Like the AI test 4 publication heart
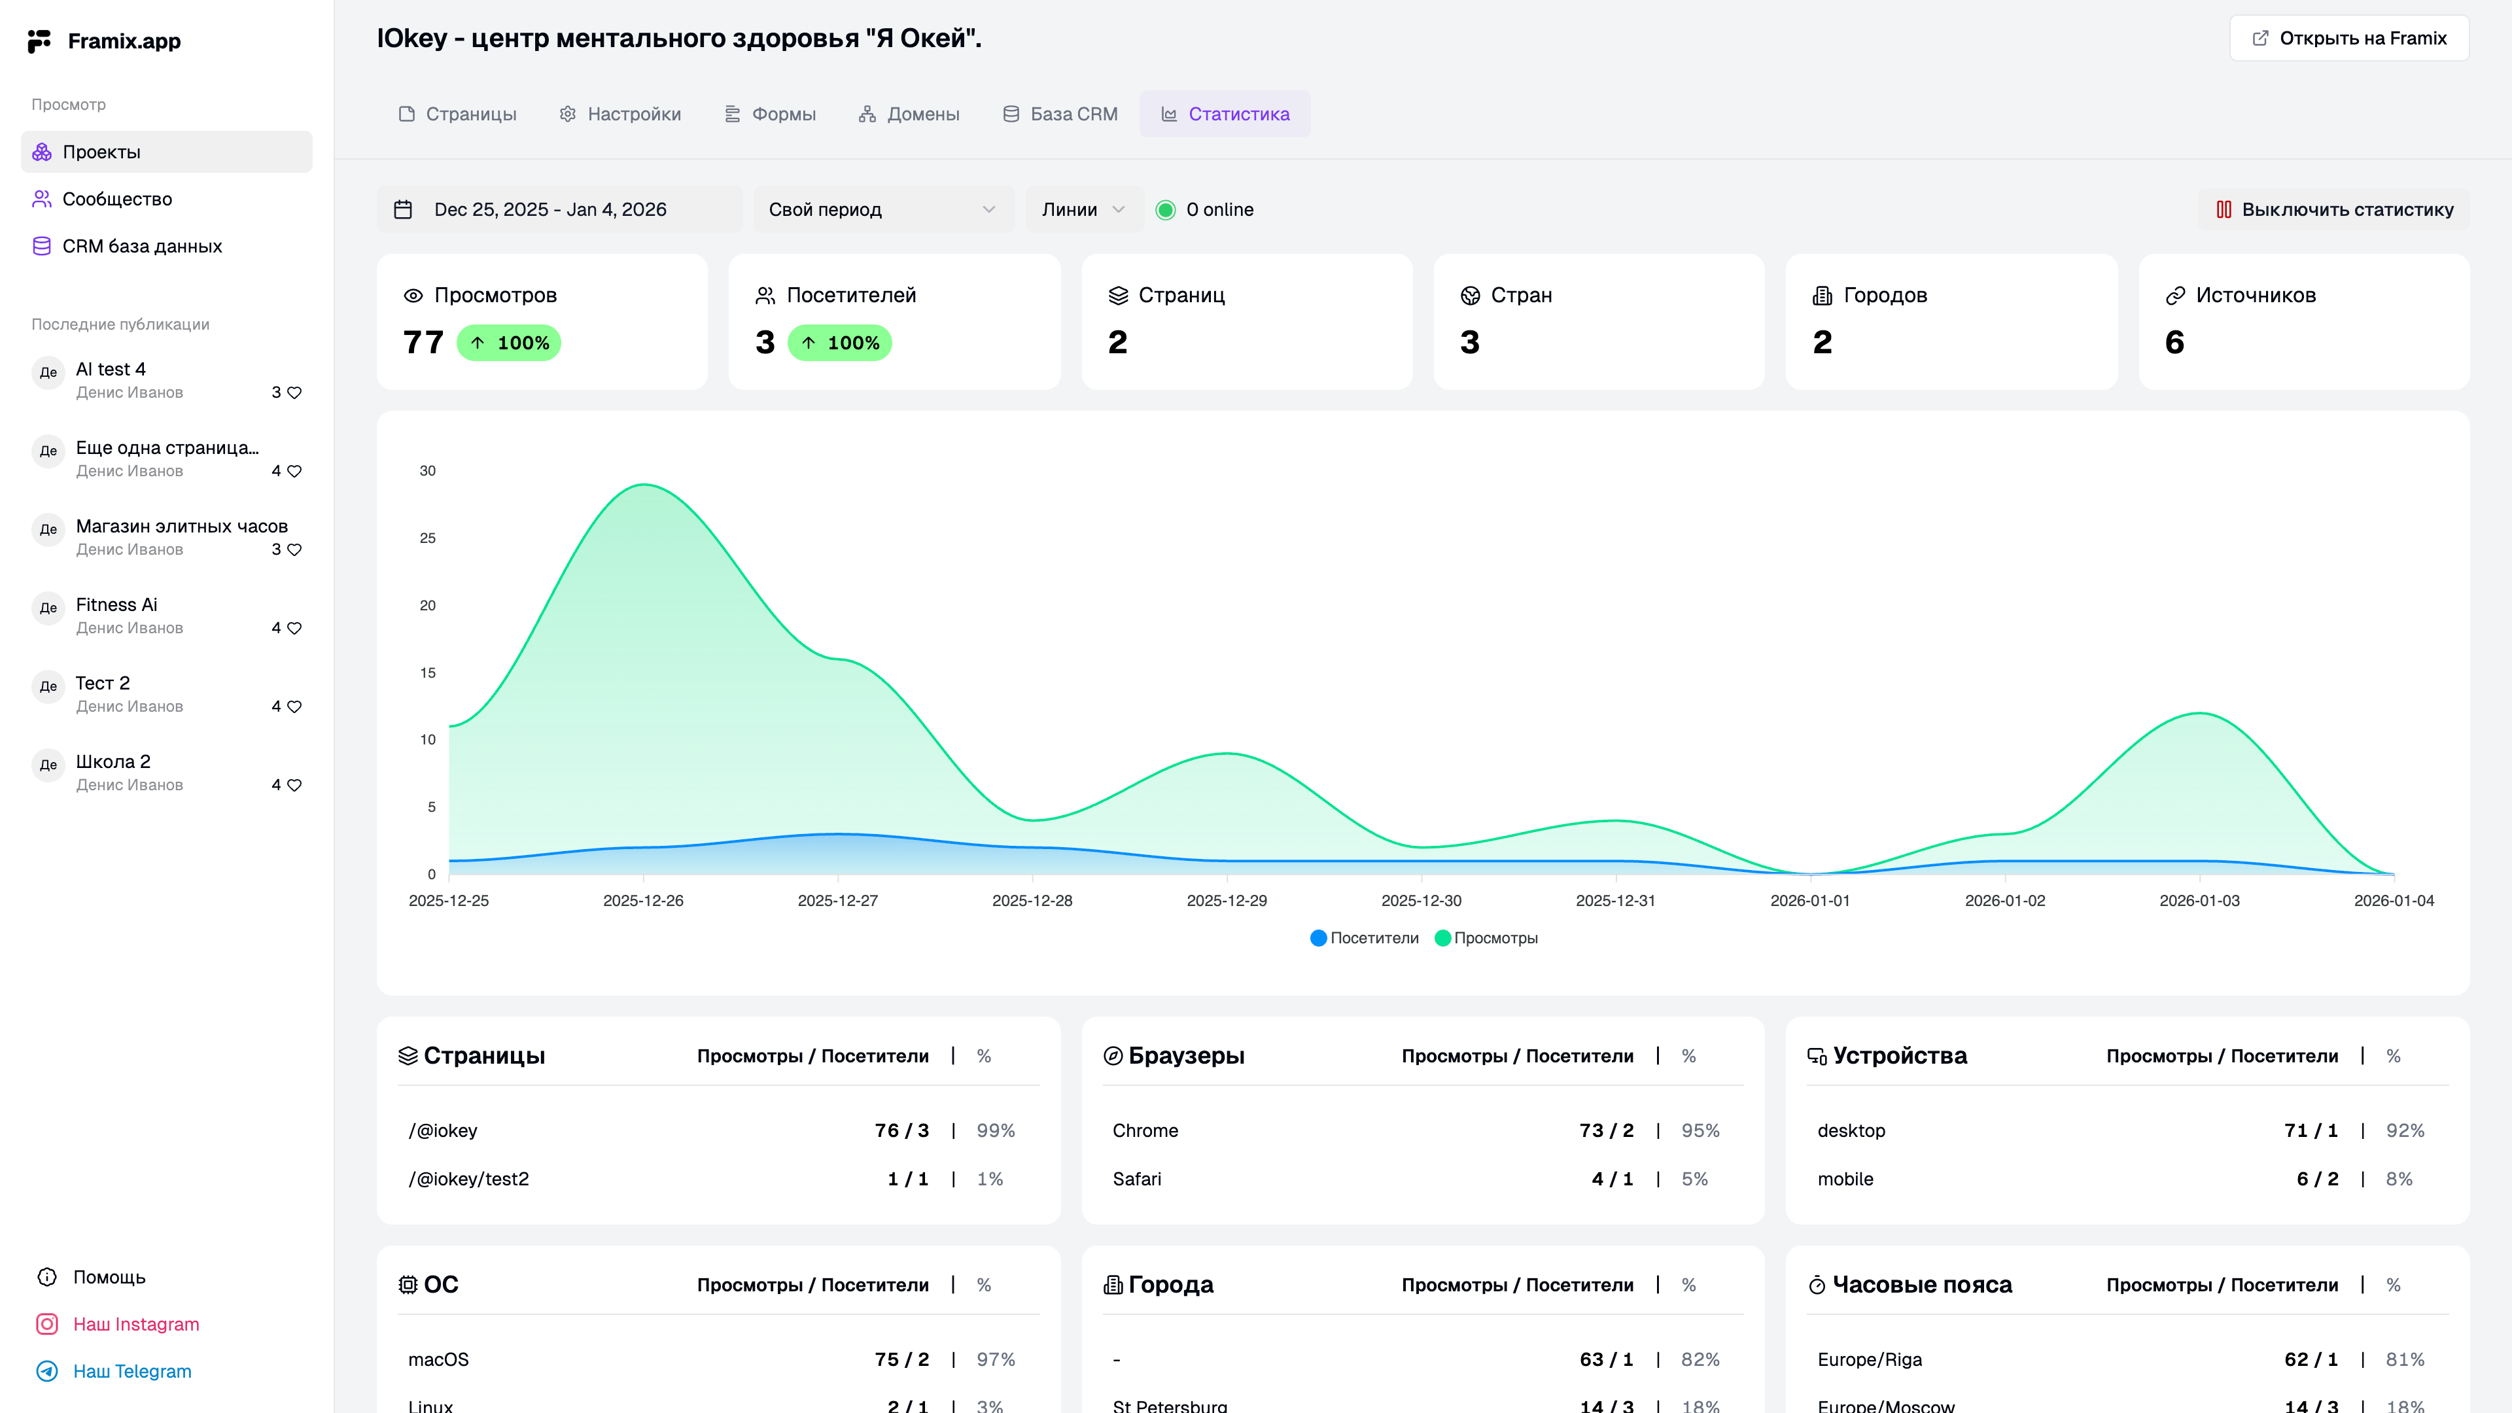The image size is (2512, 1413). [294, 392]
